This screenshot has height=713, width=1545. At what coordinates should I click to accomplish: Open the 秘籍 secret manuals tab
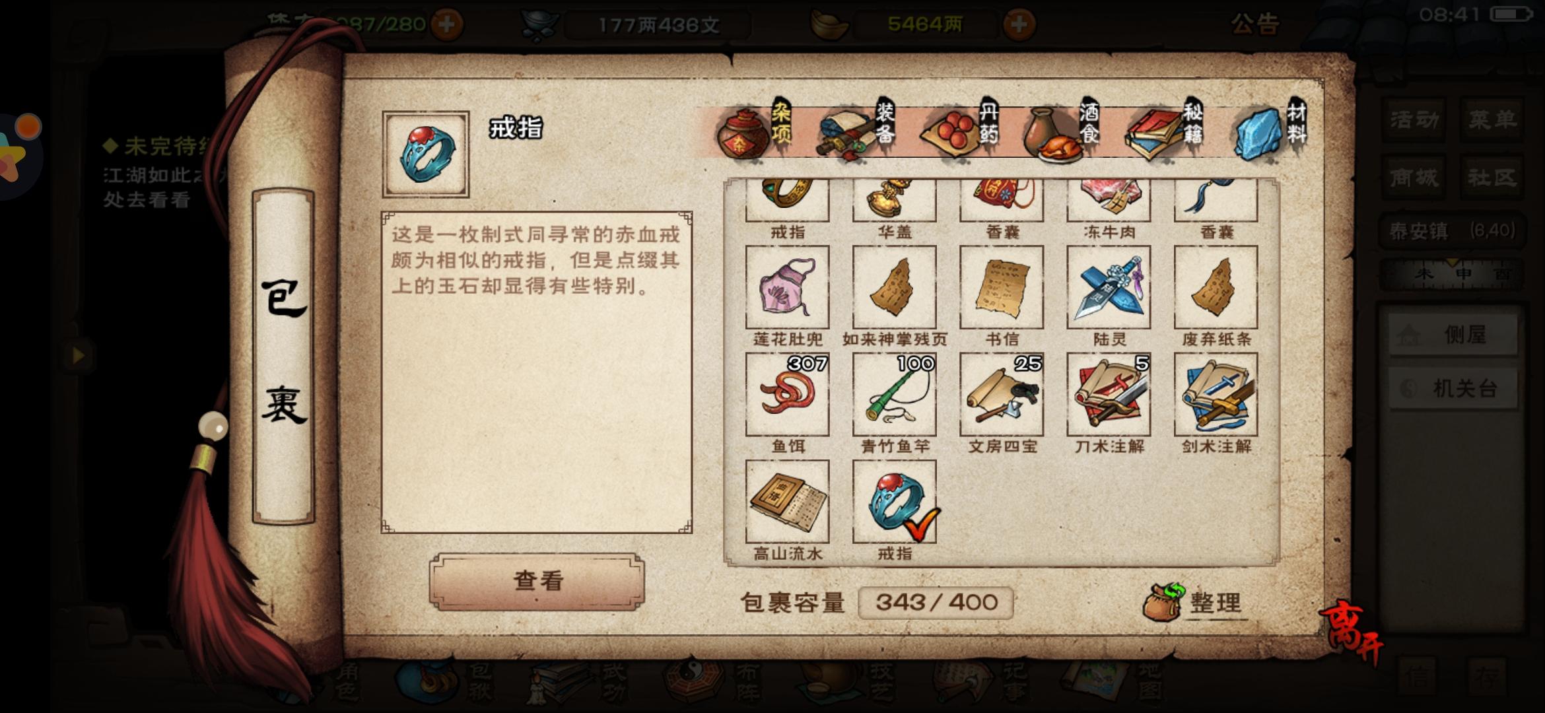pyautogui.click(x=1166, y=131)
